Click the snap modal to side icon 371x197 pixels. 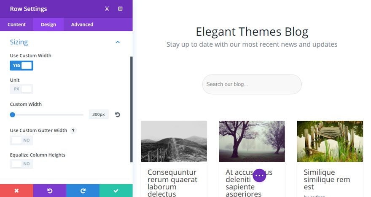tap(120, 9)
